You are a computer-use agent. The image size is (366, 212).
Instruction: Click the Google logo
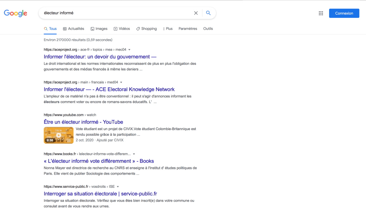pos(15,13)
